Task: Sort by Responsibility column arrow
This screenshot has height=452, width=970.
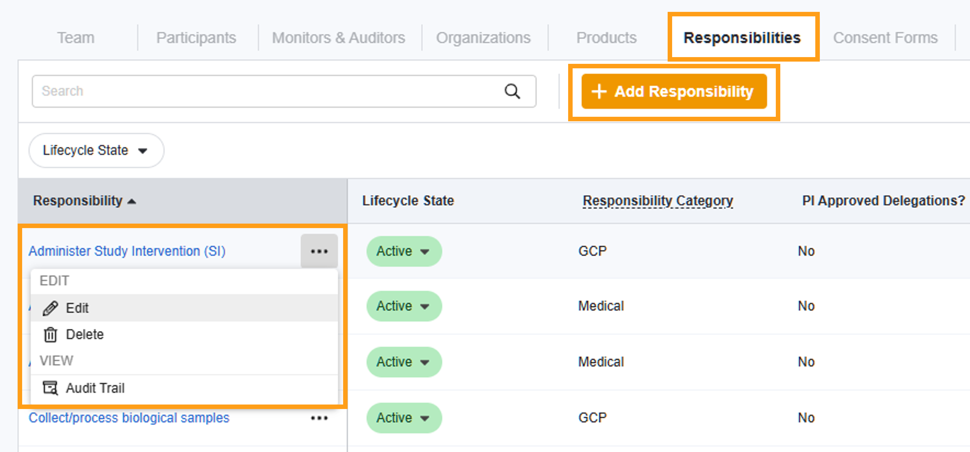Action: tap(132, 201)
